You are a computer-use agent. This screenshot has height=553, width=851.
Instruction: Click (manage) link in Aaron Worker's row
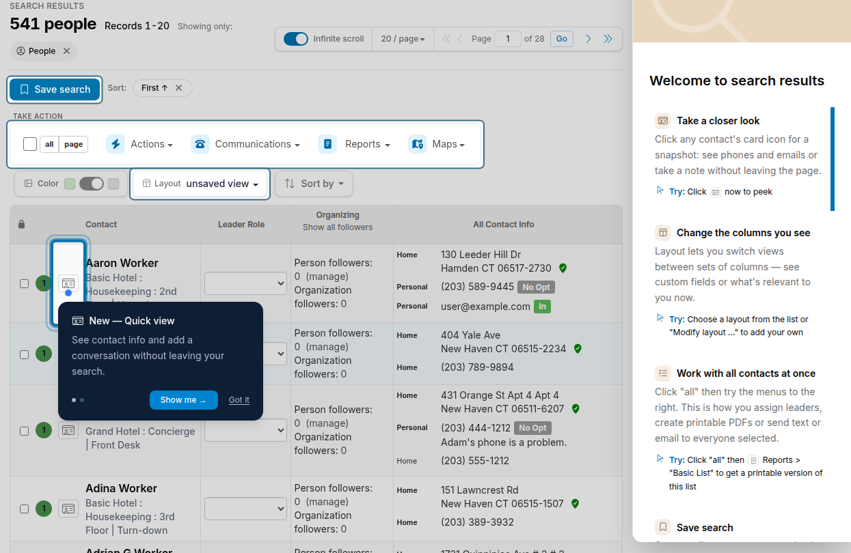[x=327, y=276]
